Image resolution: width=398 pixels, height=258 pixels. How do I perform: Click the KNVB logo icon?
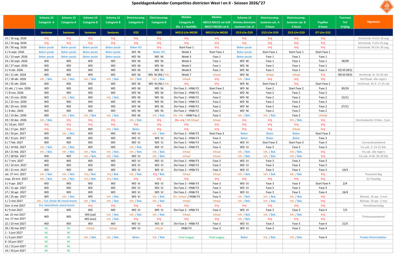click(x=386, y=7)
